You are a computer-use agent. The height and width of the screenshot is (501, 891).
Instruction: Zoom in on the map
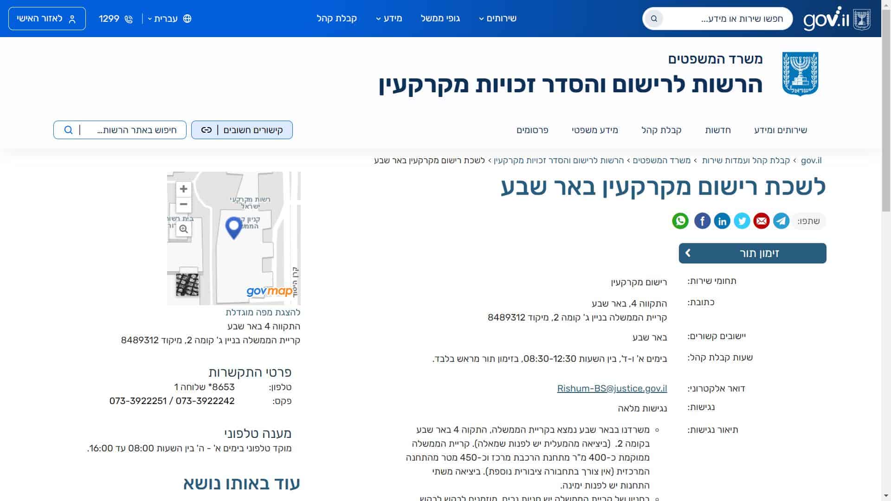click(x=184, y=189)
